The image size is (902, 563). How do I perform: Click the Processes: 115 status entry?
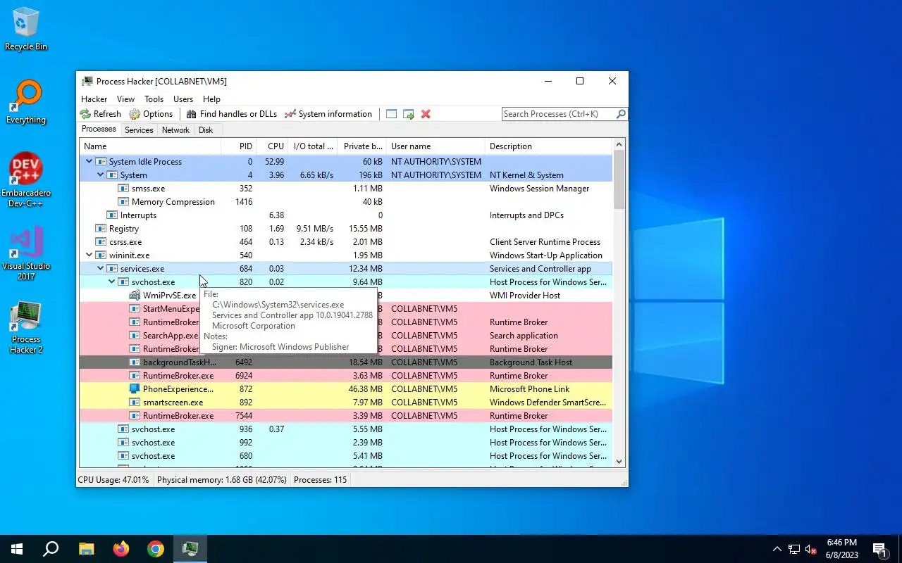(x=321, y=480)
